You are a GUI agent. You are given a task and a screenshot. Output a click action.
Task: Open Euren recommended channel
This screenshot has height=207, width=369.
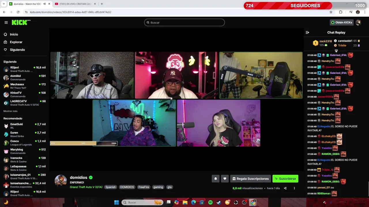pos(25,134)
